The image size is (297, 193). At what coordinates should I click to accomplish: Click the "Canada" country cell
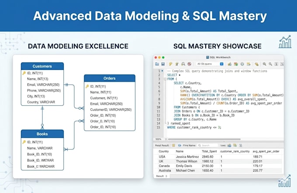pos(164,166)
